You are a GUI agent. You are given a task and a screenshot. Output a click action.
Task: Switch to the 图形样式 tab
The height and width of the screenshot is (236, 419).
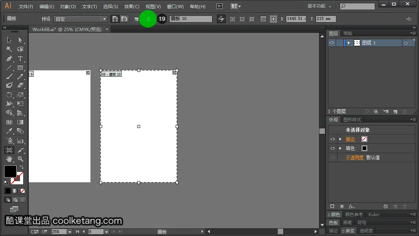click(x=352, y=120)
